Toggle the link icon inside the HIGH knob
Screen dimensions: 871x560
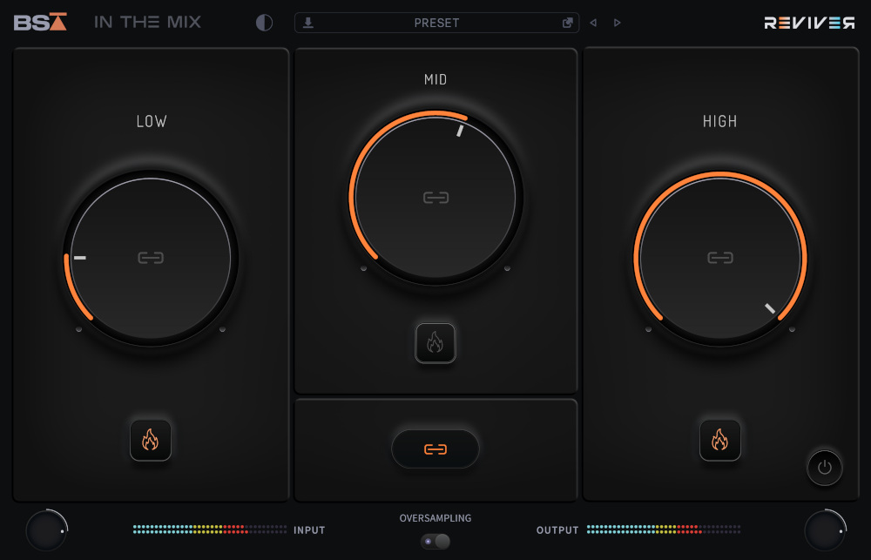pos(720,257)
